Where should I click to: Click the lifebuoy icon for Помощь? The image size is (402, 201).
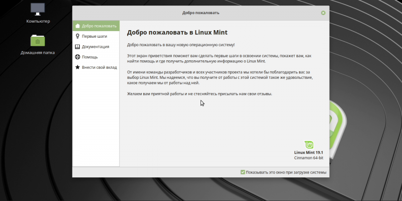[77, 57]
